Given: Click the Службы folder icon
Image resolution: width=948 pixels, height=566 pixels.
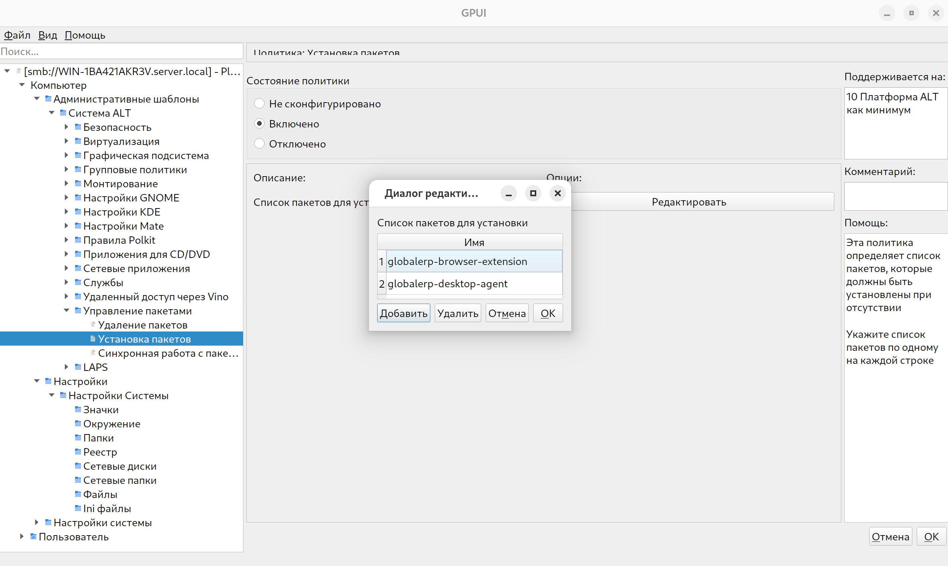Looking at the screenshot, I should 78,282.
